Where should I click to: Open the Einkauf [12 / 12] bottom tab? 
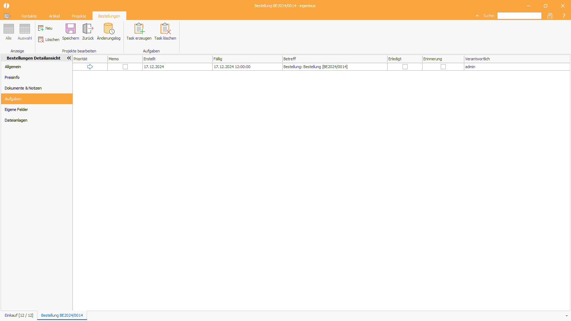19,315
